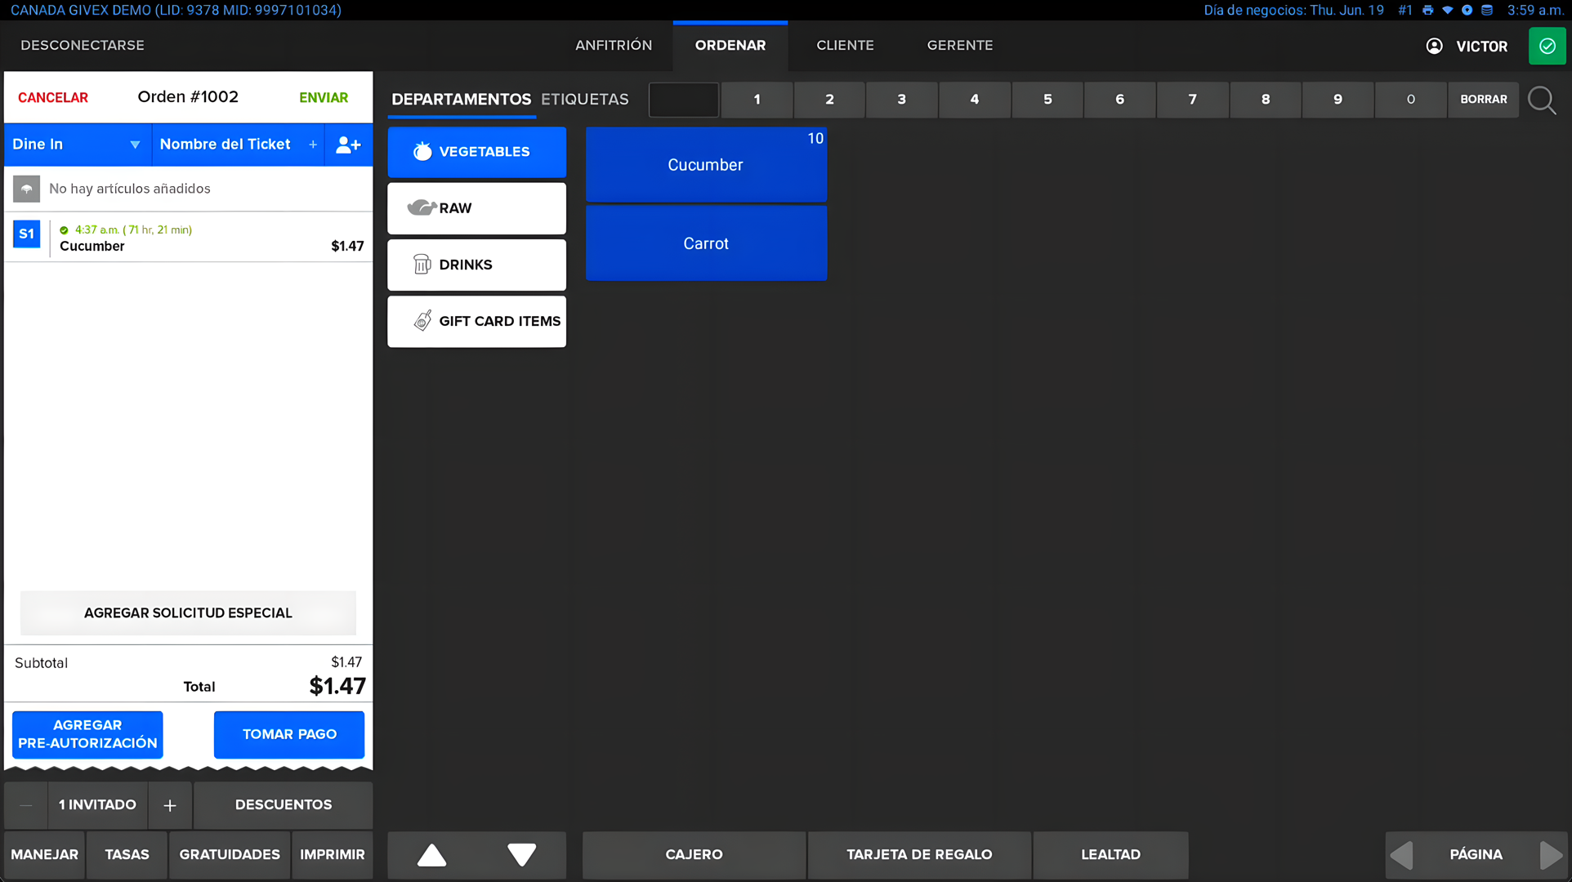Add the Carrot item tile
Screen dimensions: 1572x882
point(706,243)
